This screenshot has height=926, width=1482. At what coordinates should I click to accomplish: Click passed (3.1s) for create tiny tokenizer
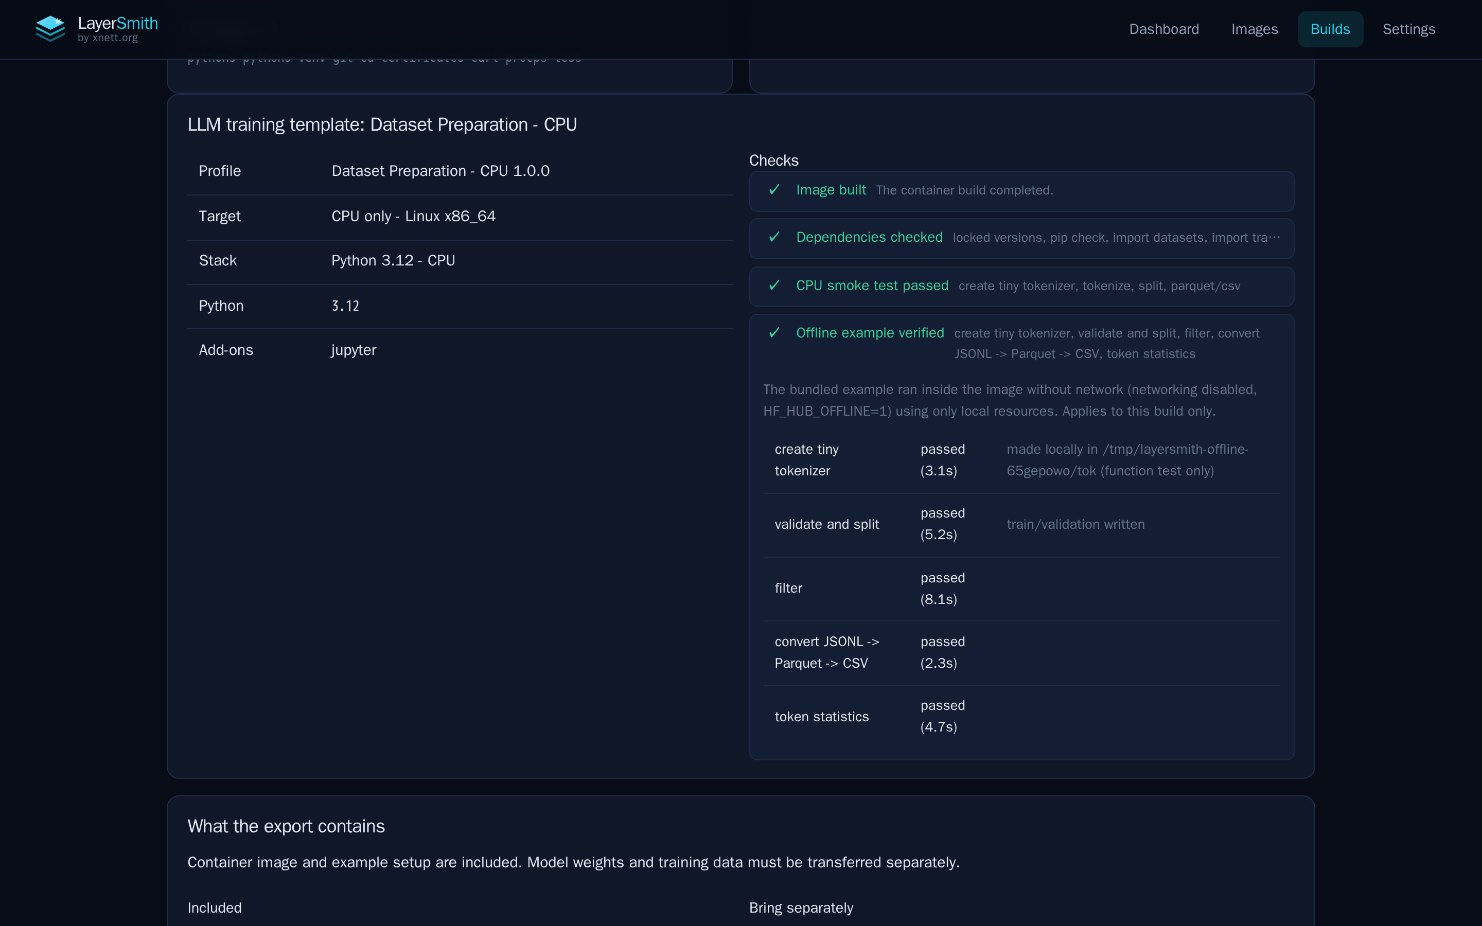(x=943, y=460)
